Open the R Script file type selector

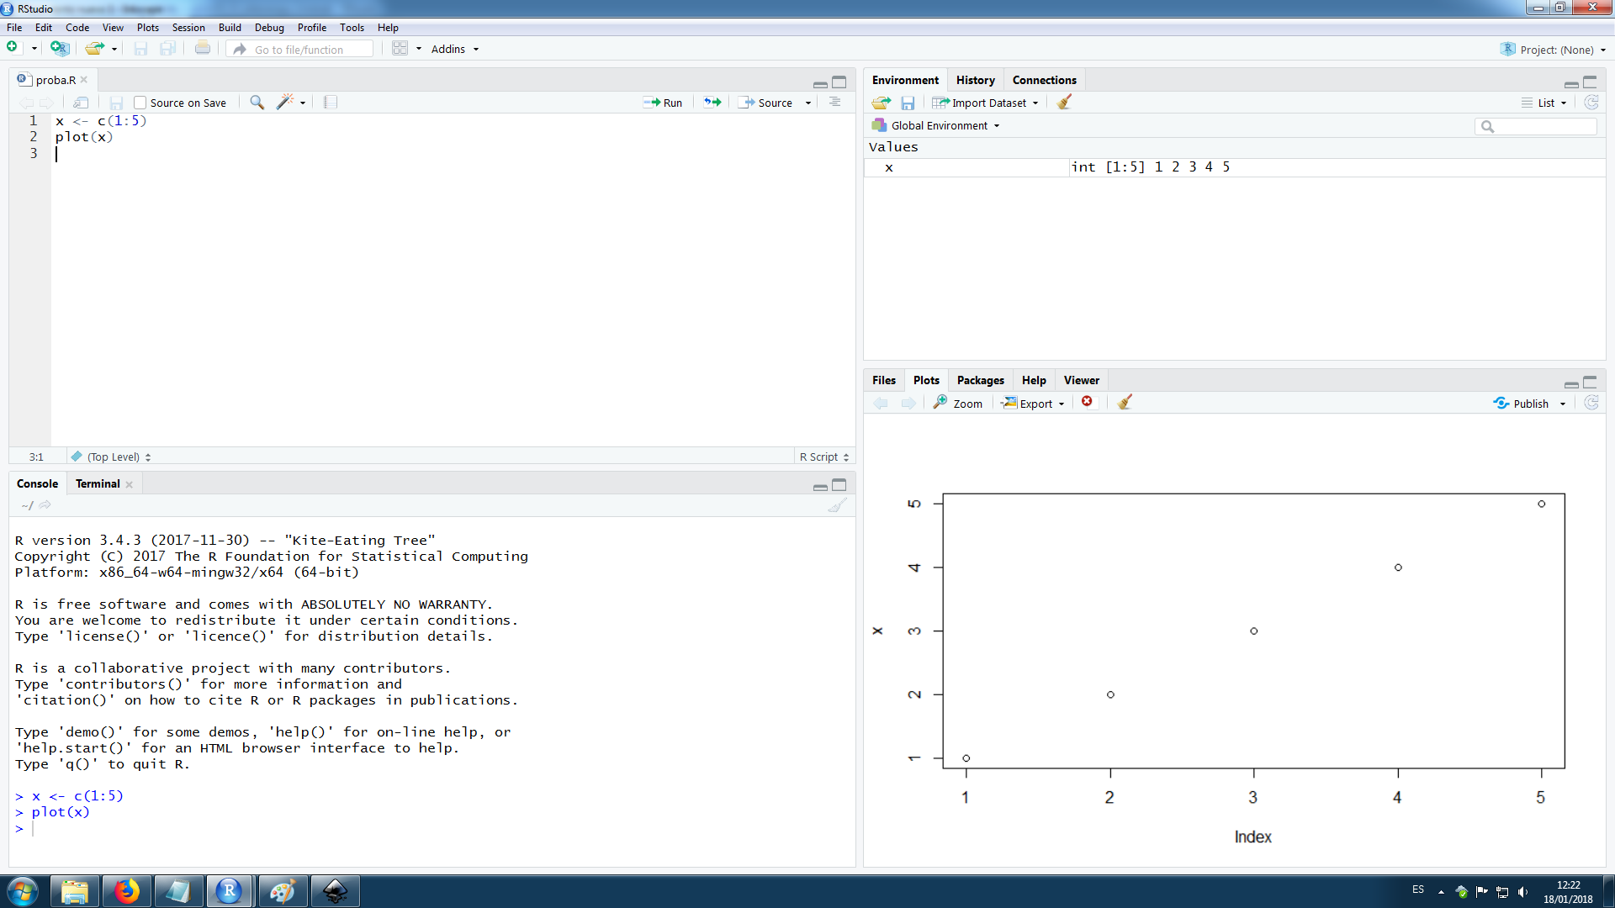[x=823, y=457]
